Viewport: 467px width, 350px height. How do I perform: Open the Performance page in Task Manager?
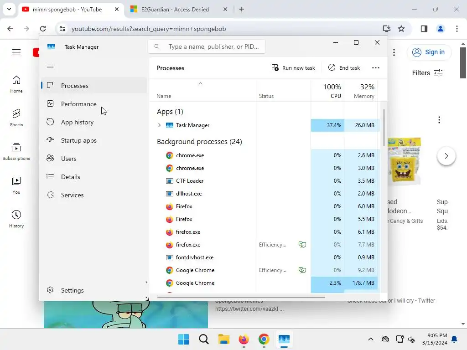point(94,104)
